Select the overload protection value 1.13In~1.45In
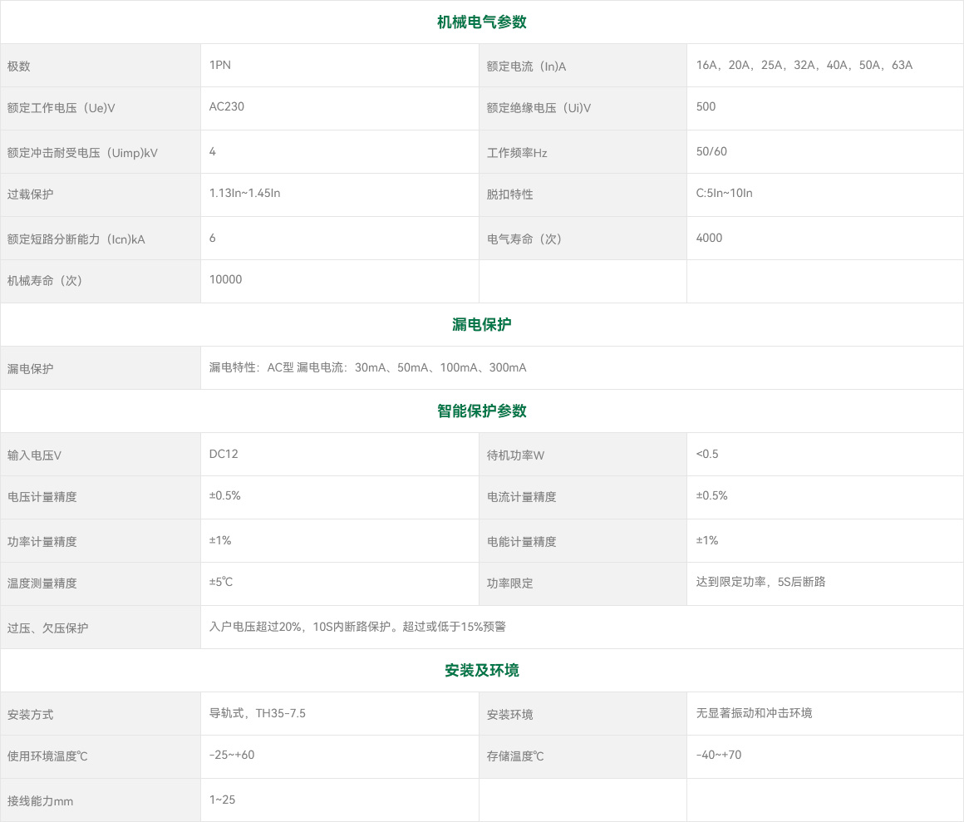The width and height of the screenshot is (964, 822). [x=245, y=193]
